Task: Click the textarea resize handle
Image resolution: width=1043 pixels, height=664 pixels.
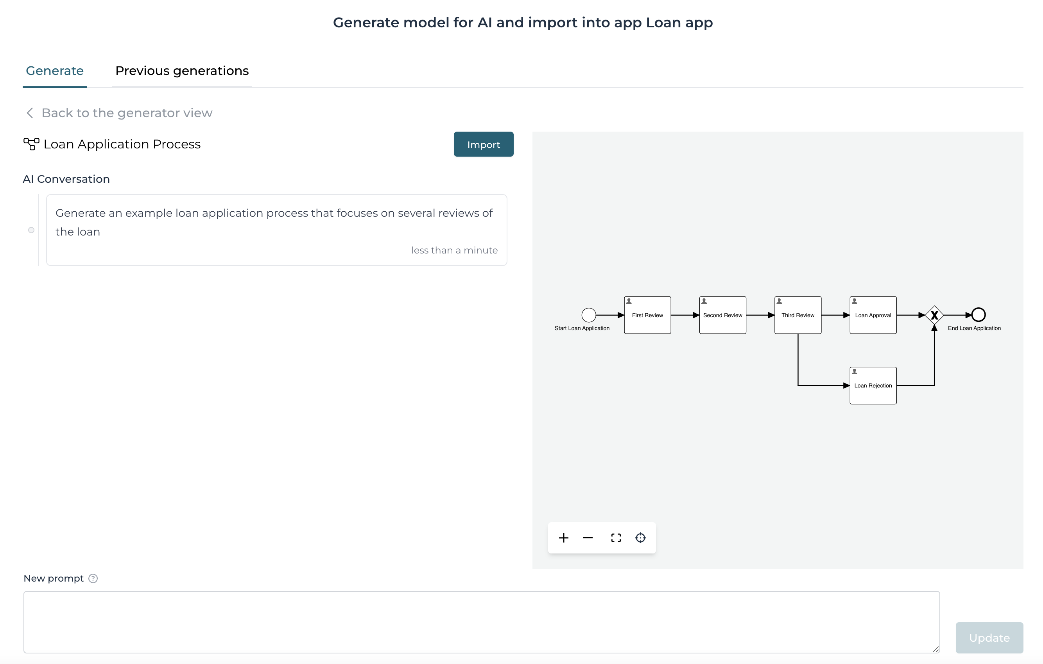Action: (x=935, y=649)
